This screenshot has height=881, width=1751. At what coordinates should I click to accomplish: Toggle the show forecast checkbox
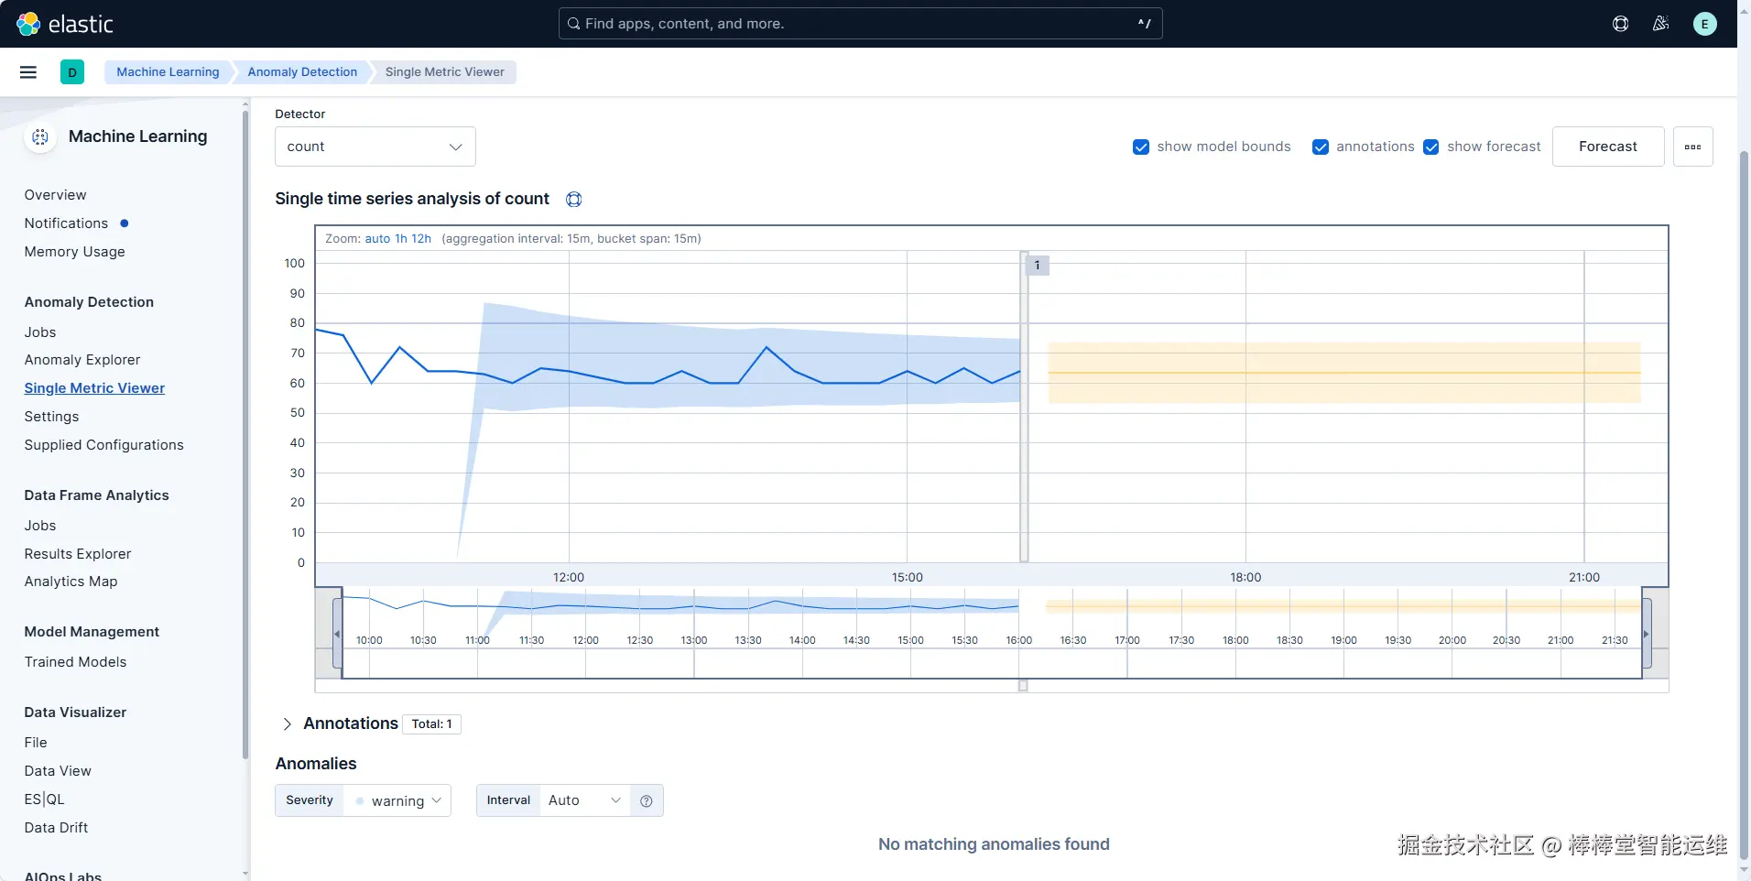pos(1431,147)
